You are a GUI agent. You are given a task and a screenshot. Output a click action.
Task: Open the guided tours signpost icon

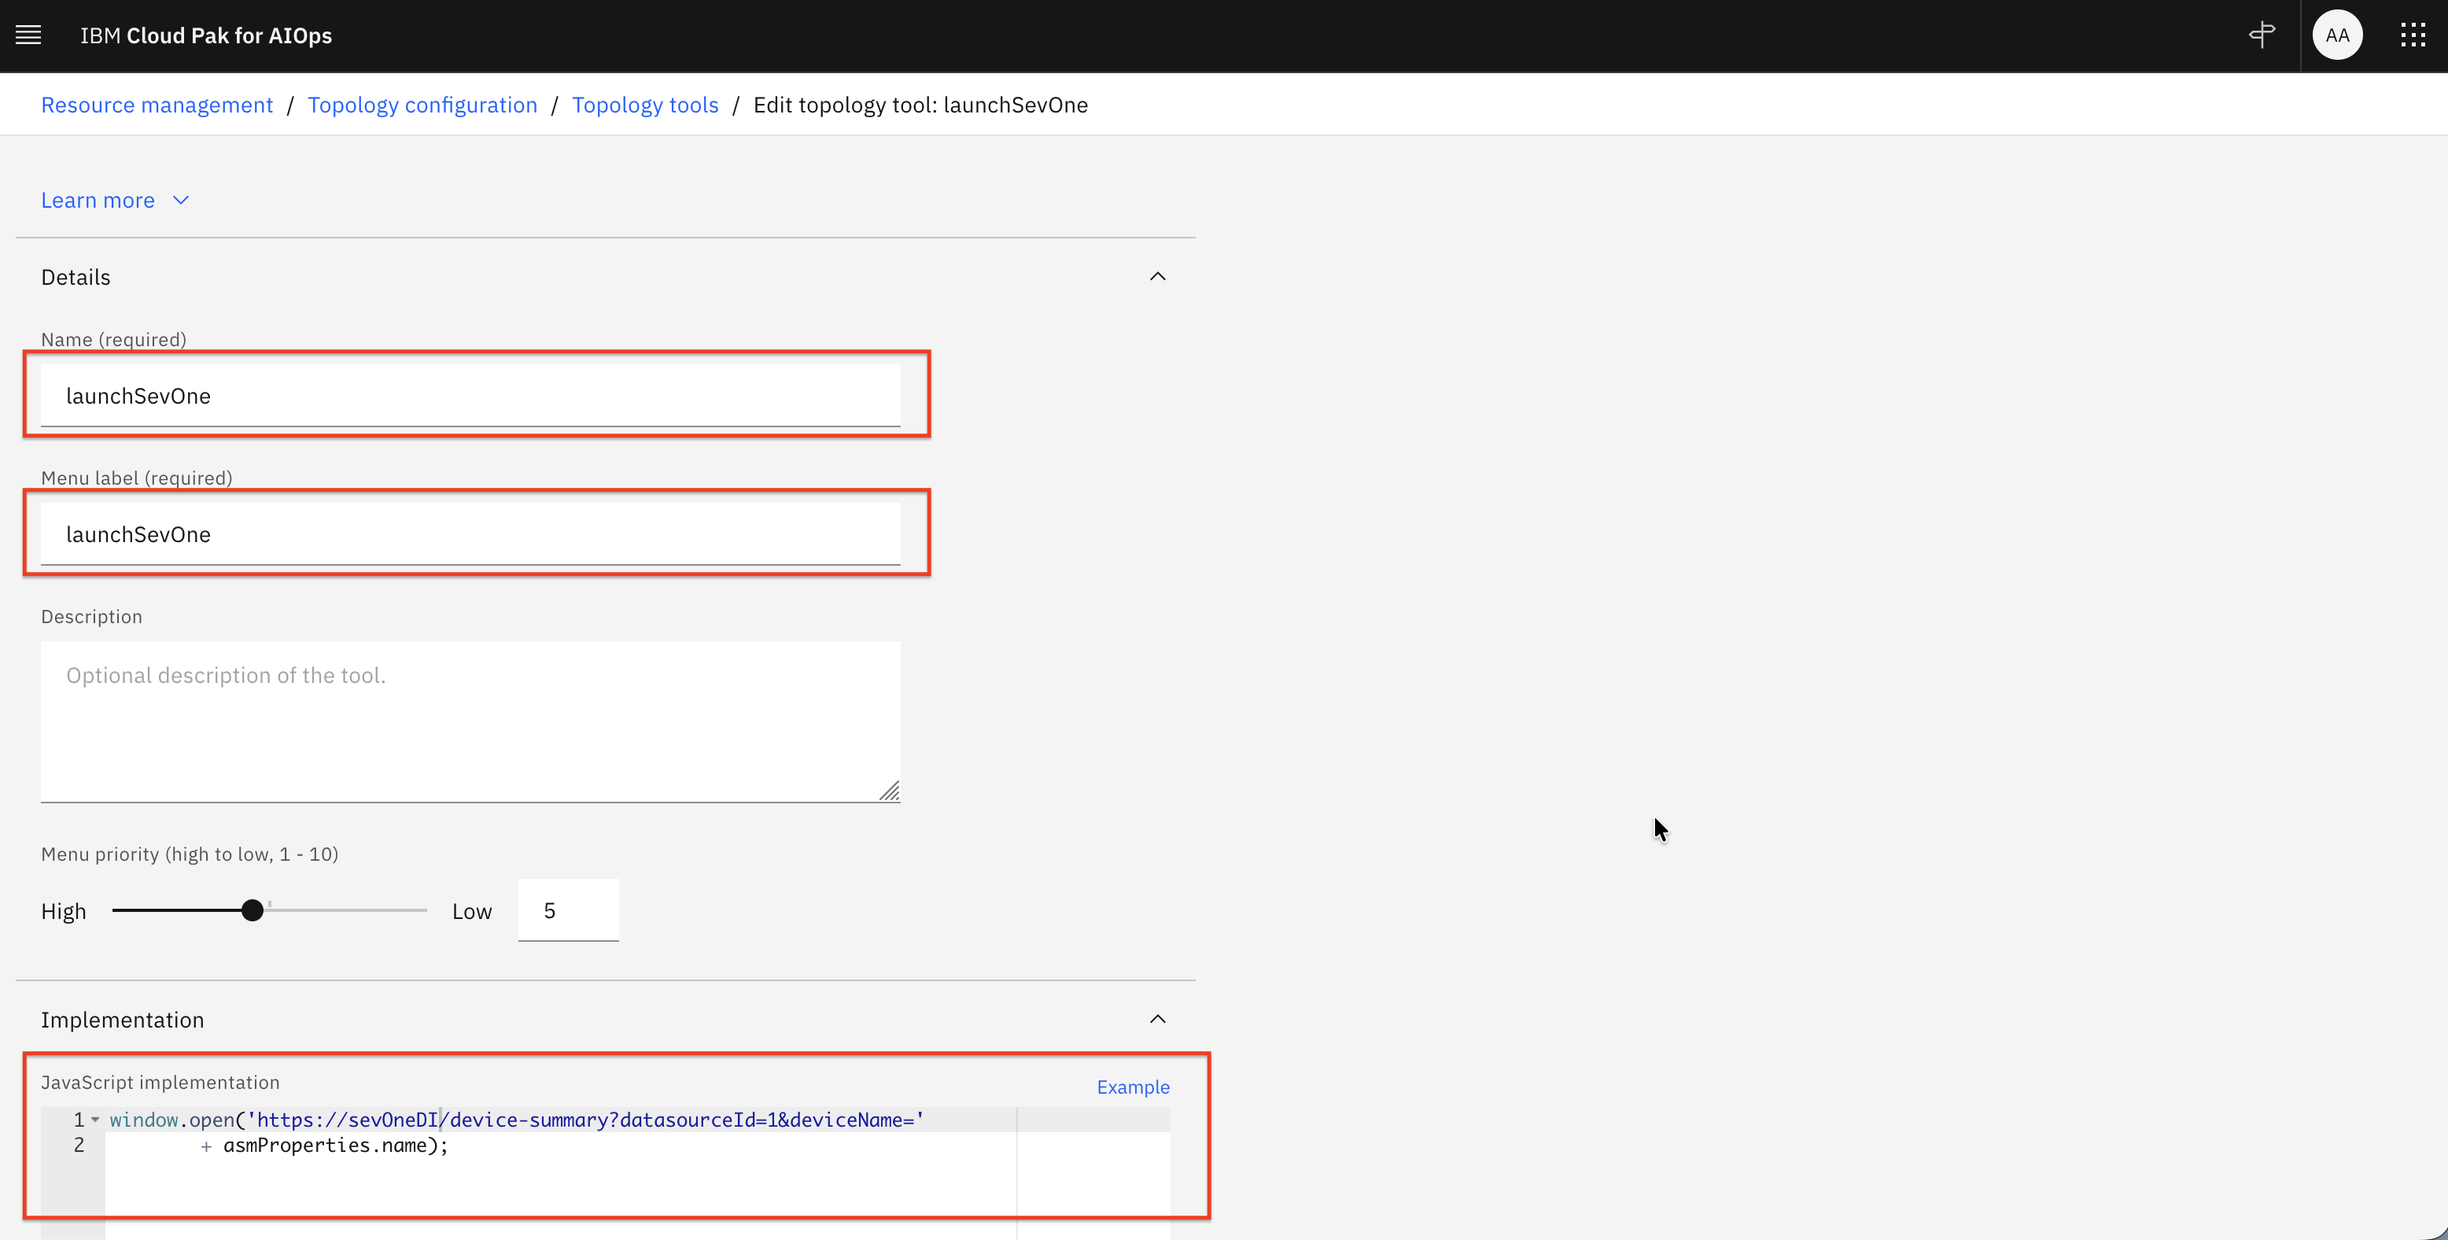[x=2262, y=35]
